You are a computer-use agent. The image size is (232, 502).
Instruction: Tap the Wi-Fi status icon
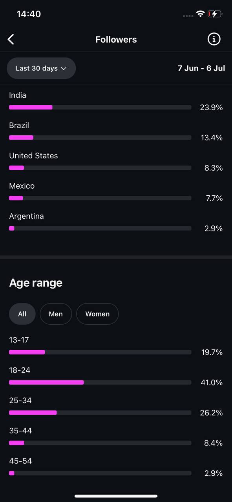pyautogui.click(x=201, y=14)
